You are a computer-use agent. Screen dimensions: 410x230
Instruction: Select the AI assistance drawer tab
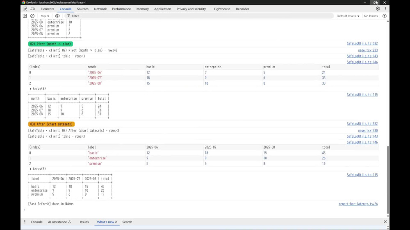click(x=59, y=222)
